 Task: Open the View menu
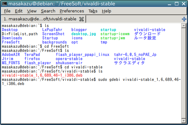32,11
